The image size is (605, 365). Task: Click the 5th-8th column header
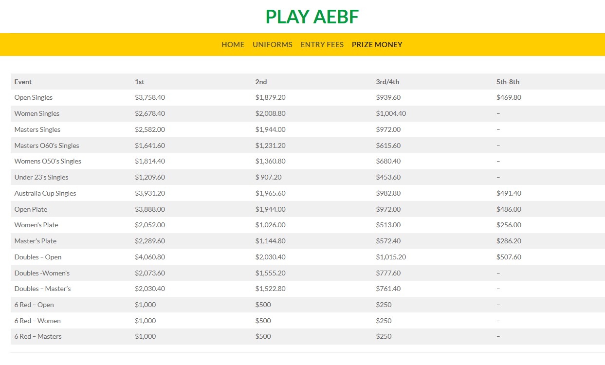coord(508,82)
